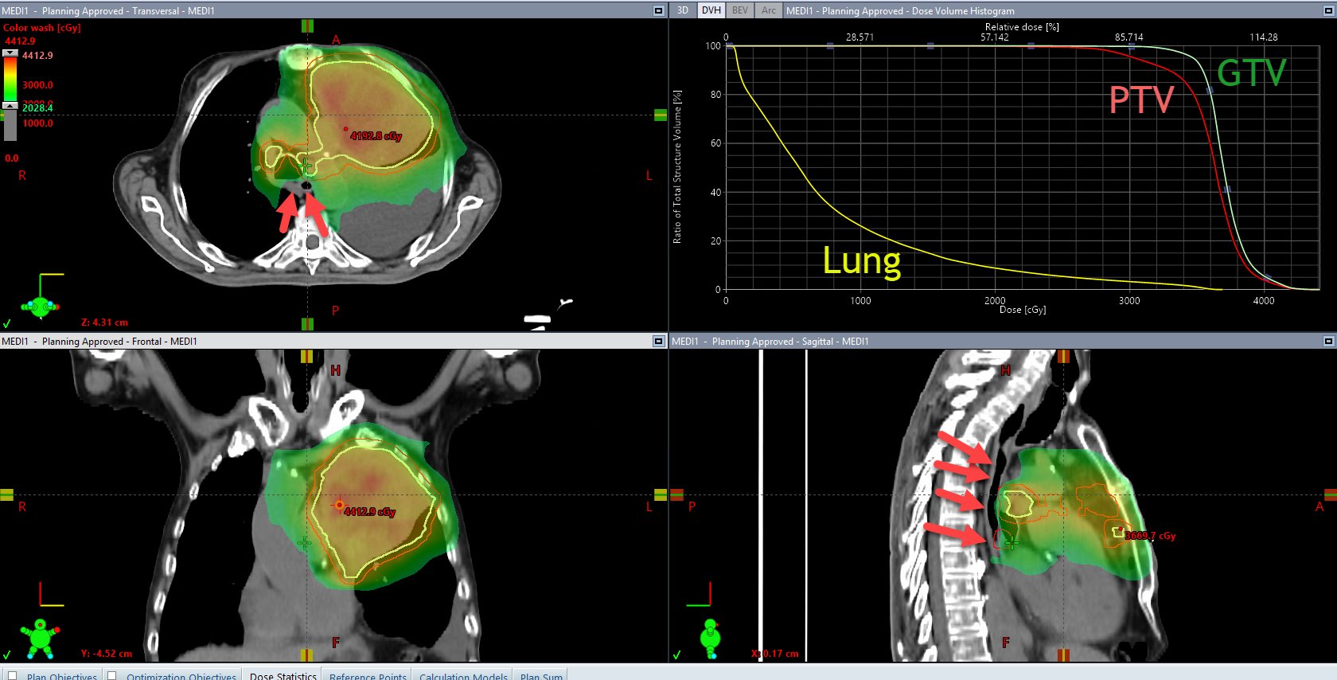Image resolution: width=1337 pixels, height=680 pixels.
Task: Click the patient orientation figure in Frontal view
Action: 40,637
